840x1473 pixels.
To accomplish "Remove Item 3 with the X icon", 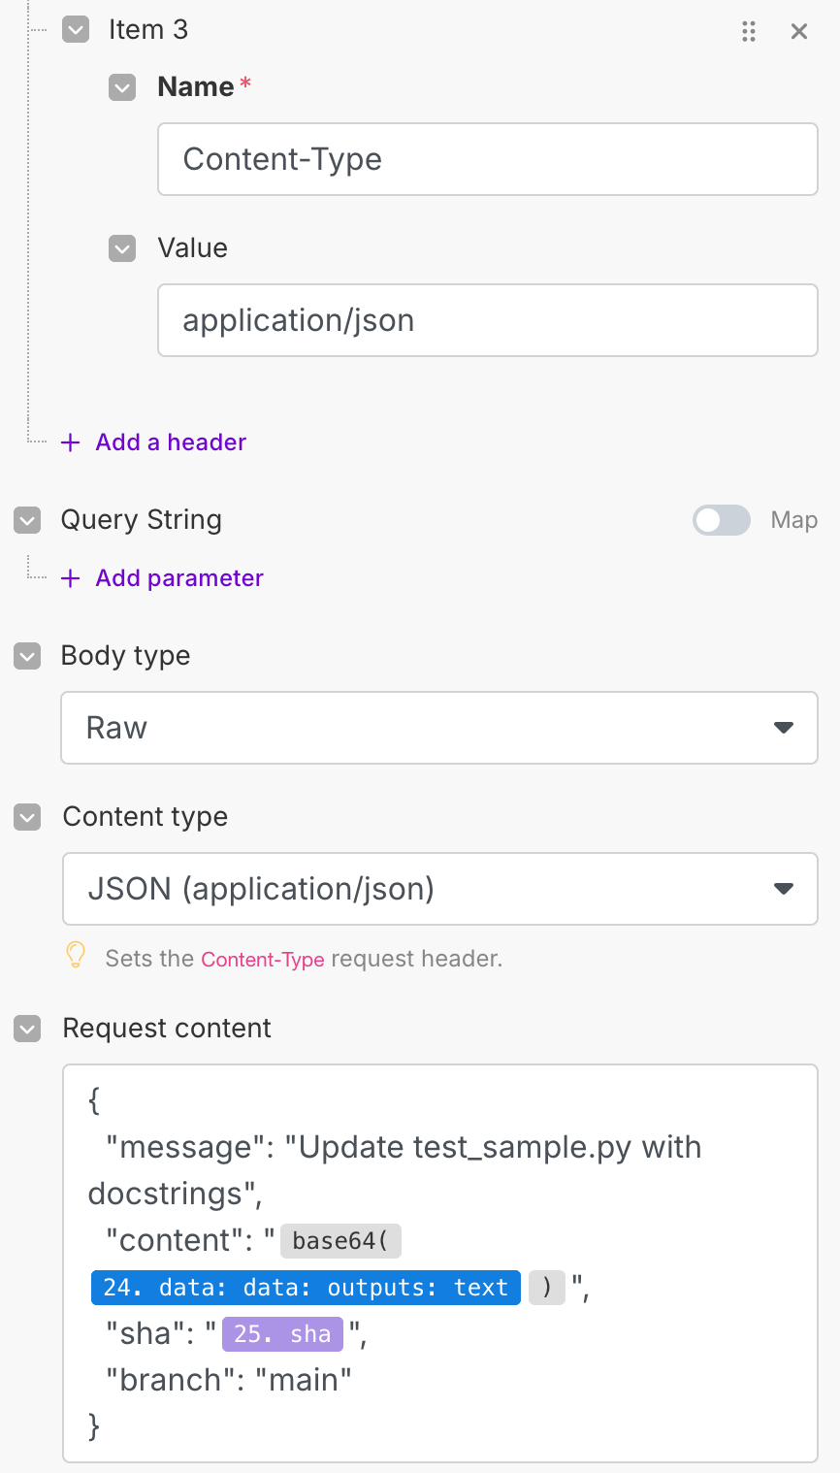I will (799, 31).
